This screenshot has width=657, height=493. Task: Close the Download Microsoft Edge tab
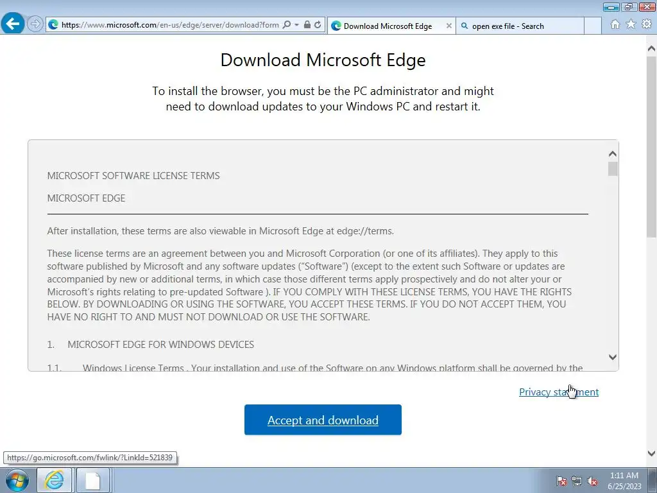click(x=448, y=26)
